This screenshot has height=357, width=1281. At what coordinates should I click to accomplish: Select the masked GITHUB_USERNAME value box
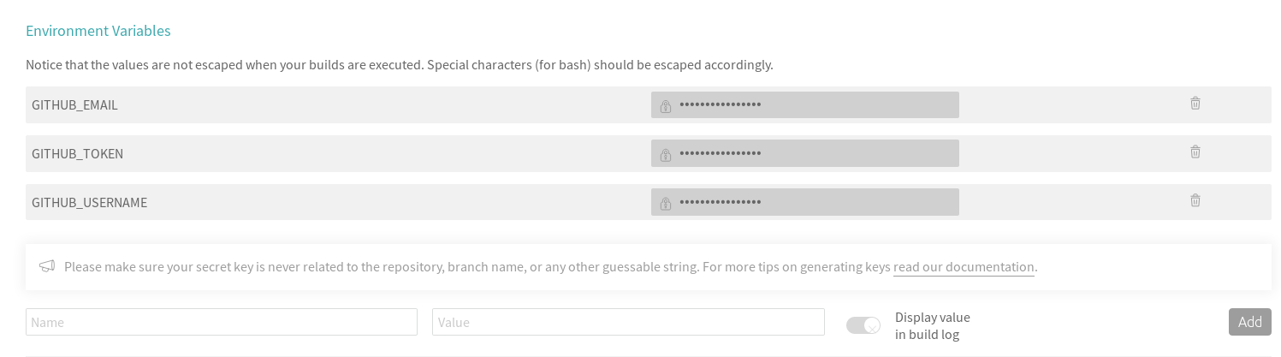(x=813, y=203)
